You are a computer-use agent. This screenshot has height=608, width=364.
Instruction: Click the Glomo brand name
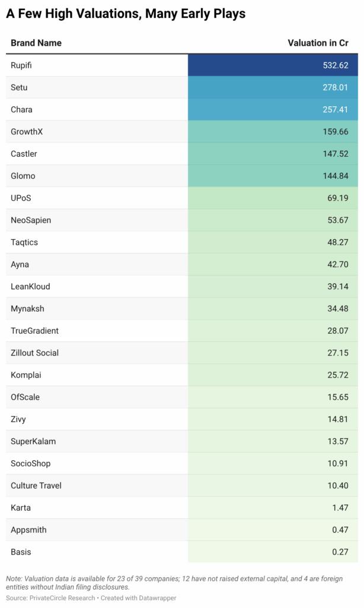[23, 176]
